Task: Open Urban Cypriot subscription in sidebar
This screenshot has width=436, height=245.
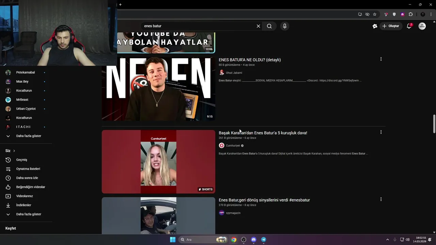Action: (26, 109)
